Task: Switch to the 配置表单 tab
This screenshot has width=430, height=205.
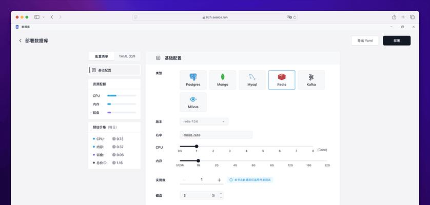Action: (x=102, y=56)
